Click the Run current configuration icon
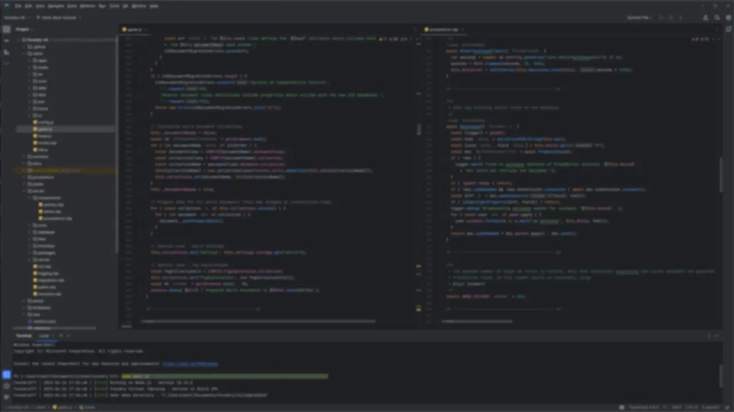 pos(661,18)
